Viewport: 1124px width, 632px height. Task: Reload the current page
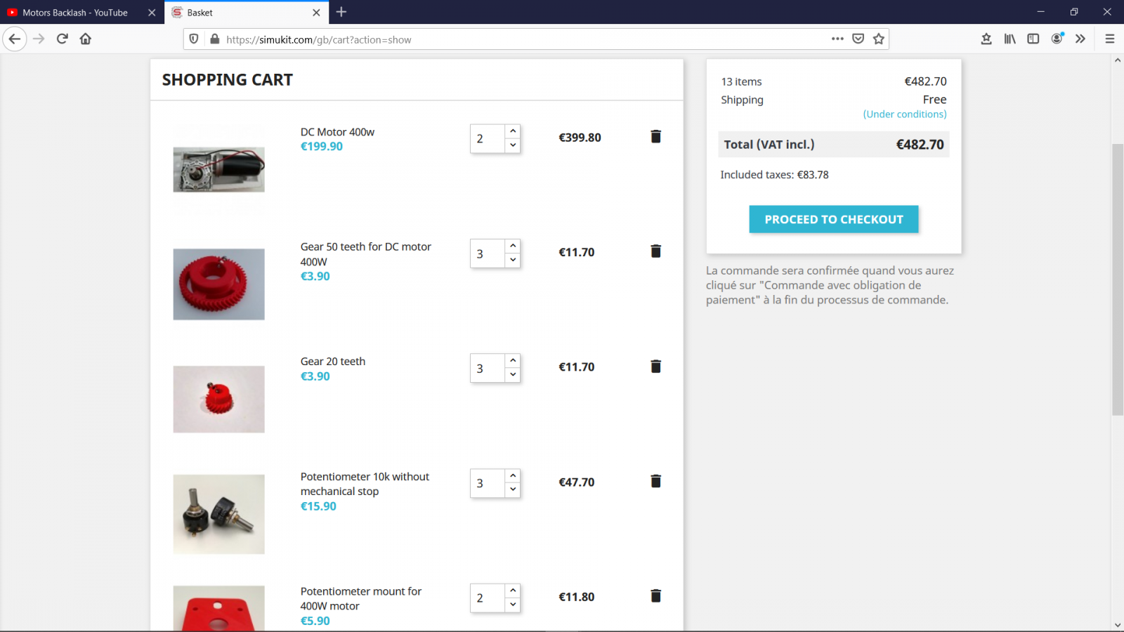click(x=63, y=39)
